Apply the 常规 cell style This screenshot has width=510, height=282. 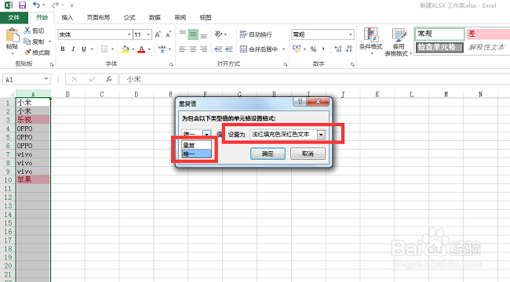[x=439, y=34]
